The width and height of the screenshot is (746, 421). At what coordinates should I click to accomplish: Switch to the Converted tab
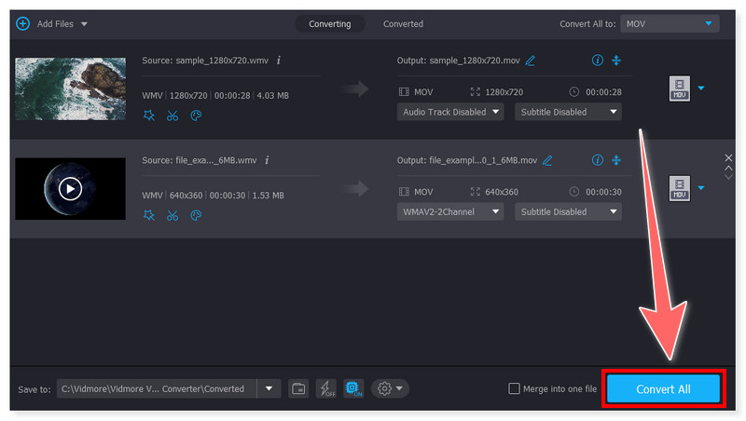click(x=403, y=23)
